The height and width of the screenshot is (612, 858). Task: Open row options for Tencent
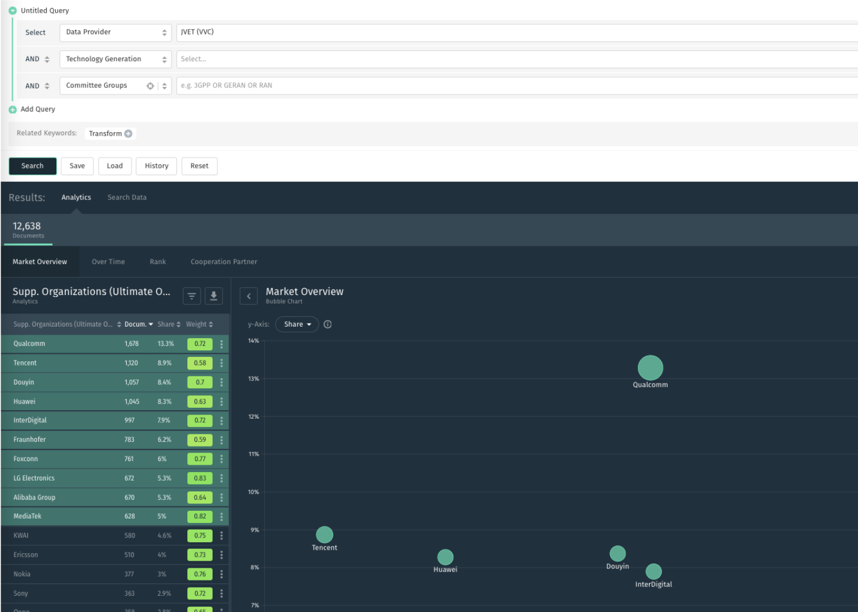pyautogui.click(x=222, y=363)
